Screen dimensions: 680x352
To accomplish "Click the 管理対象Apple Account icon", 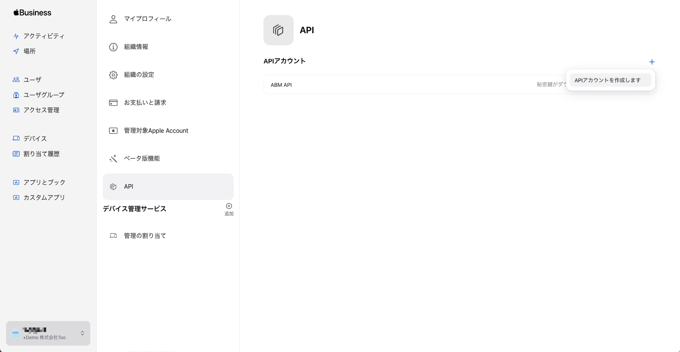I will (113, 131).
